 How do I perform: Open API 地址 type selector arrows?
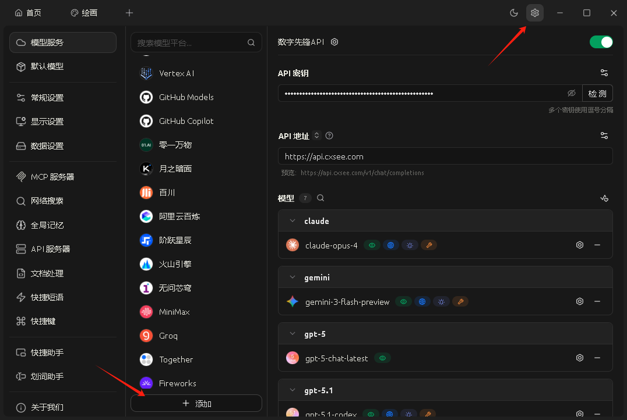point(316,136)
